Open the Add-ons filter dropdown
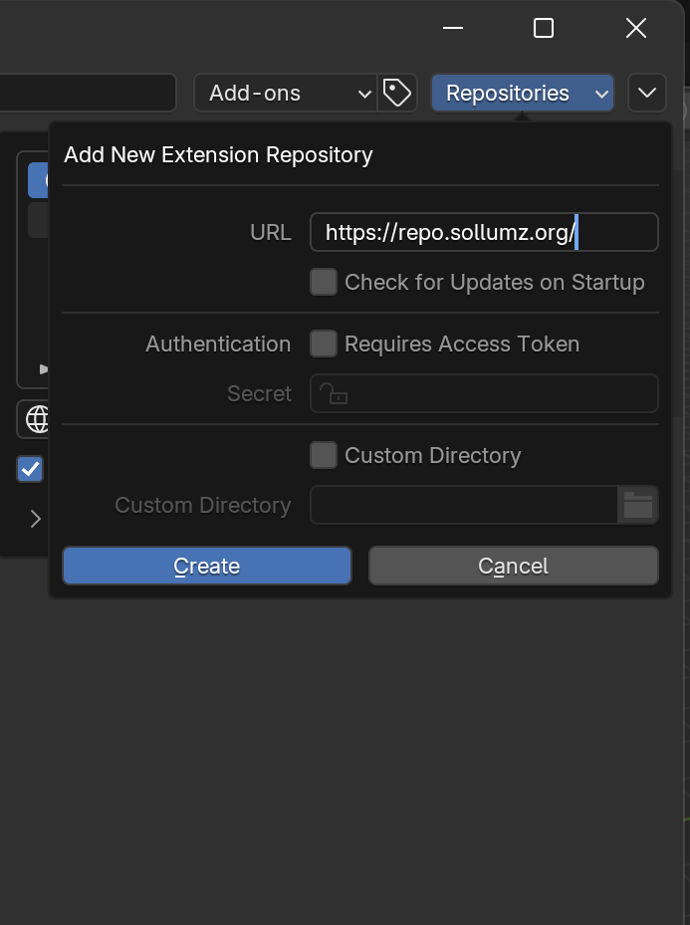 coord(285,94)
